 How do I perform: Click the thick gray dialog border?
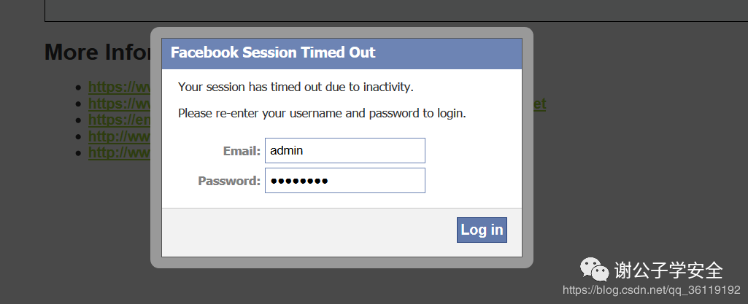pyautogui.click(x=342, y=262)
